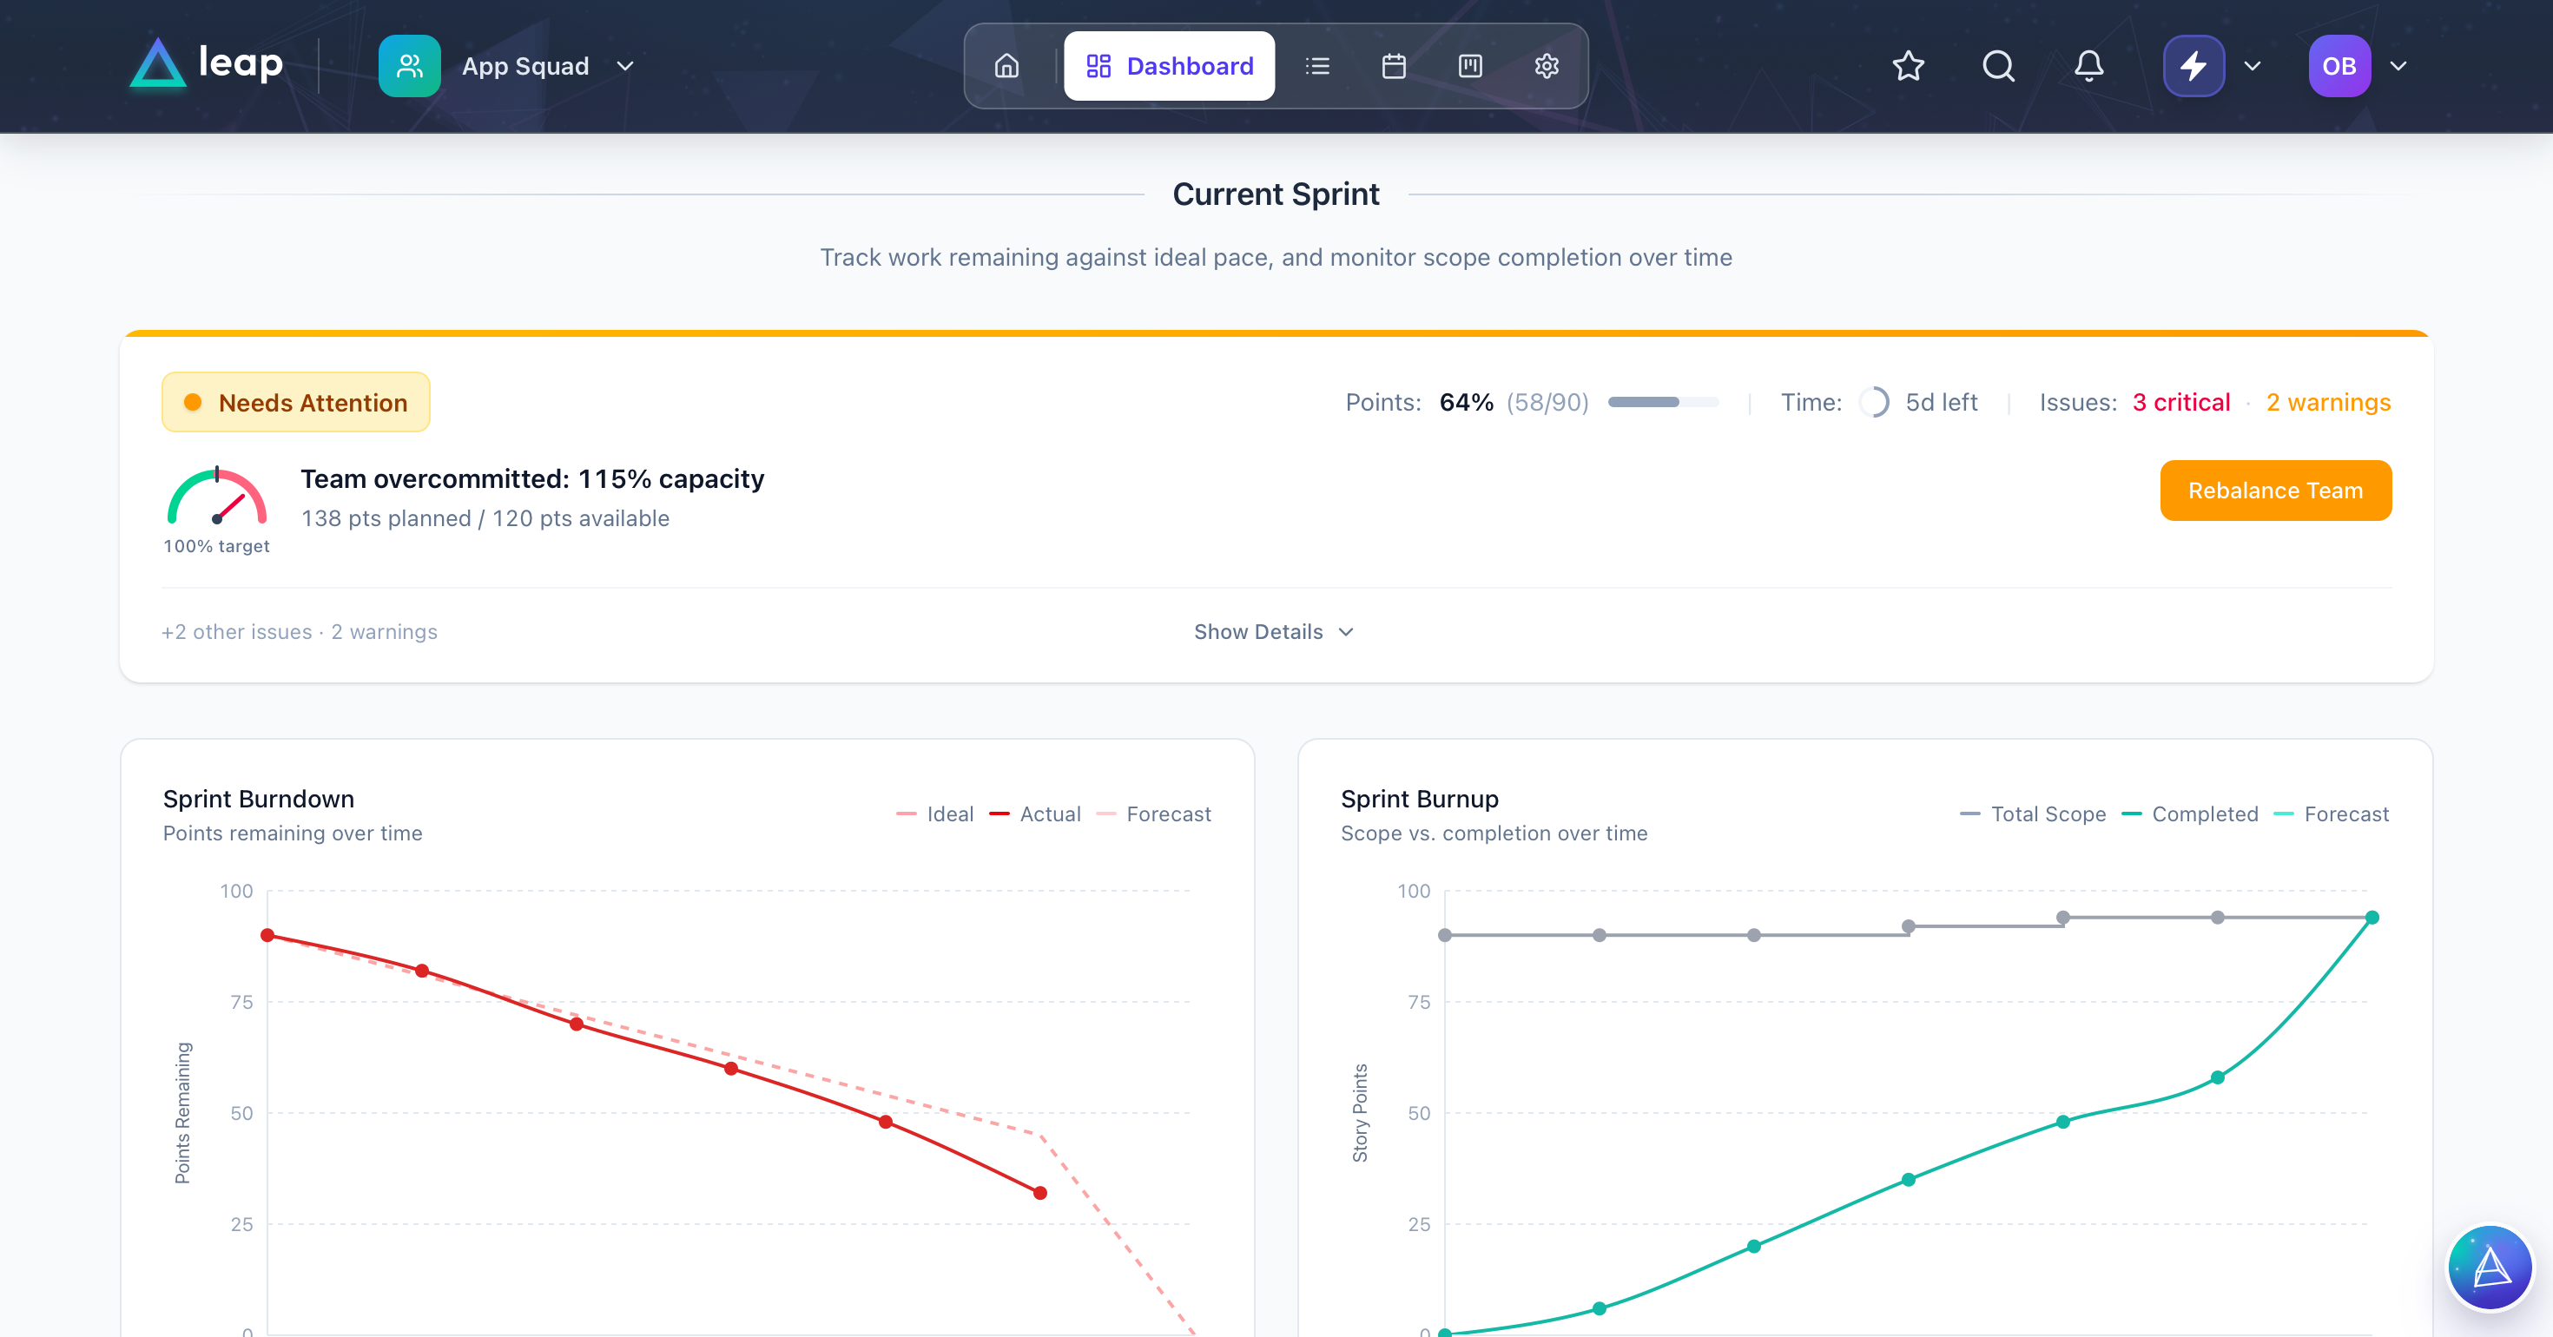Open workspace settings gear
Viewport: 2553px width, 1337px height.
tap(1546, 65)
